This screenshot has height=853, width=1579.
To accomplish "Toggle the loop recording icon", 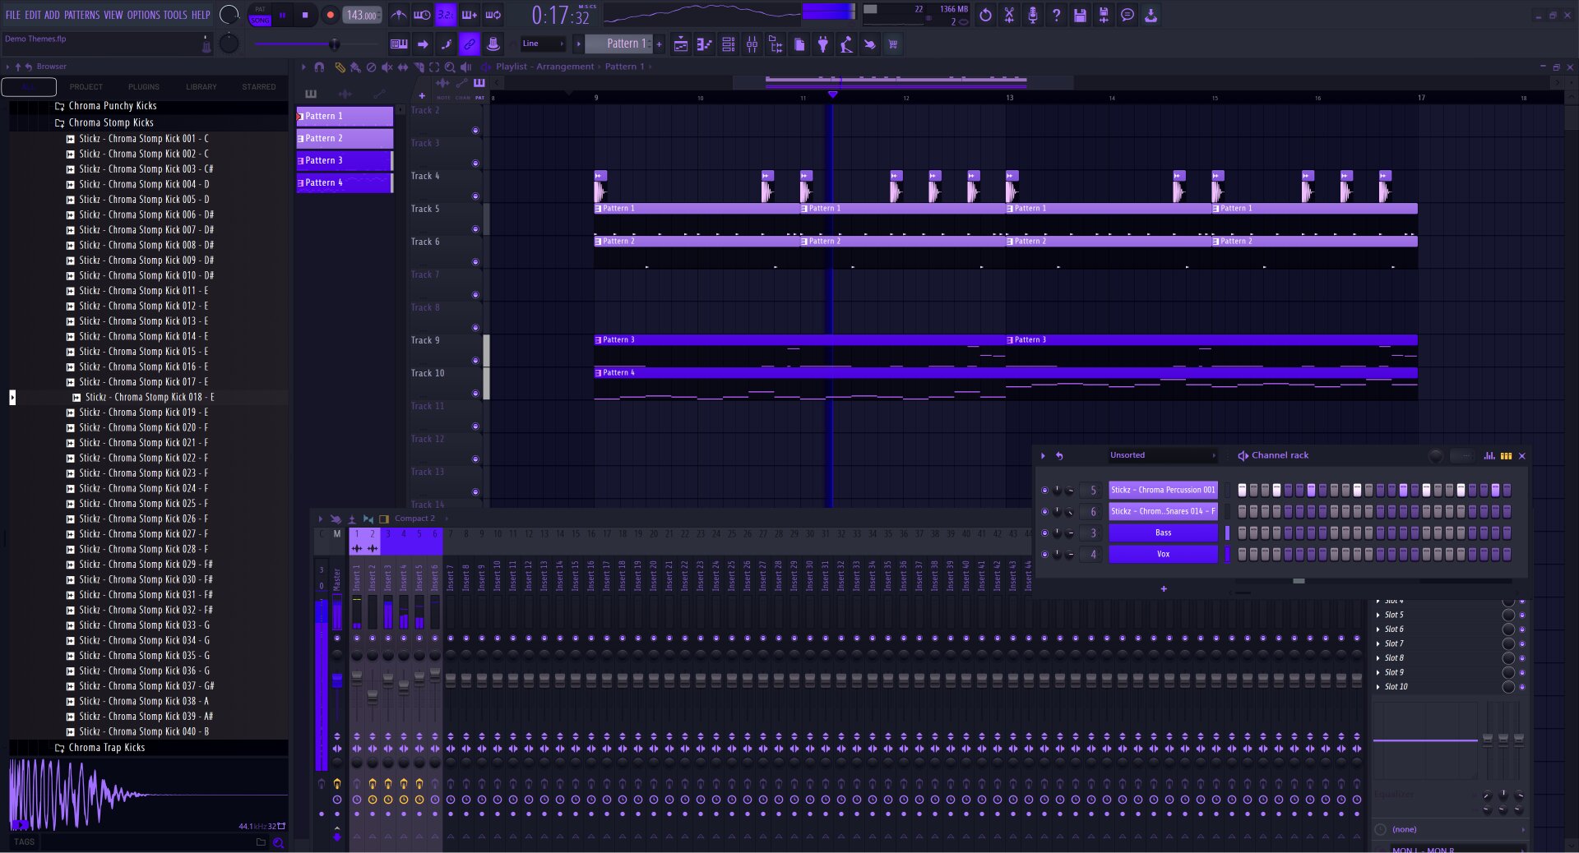I will click(x=493, y=15).
